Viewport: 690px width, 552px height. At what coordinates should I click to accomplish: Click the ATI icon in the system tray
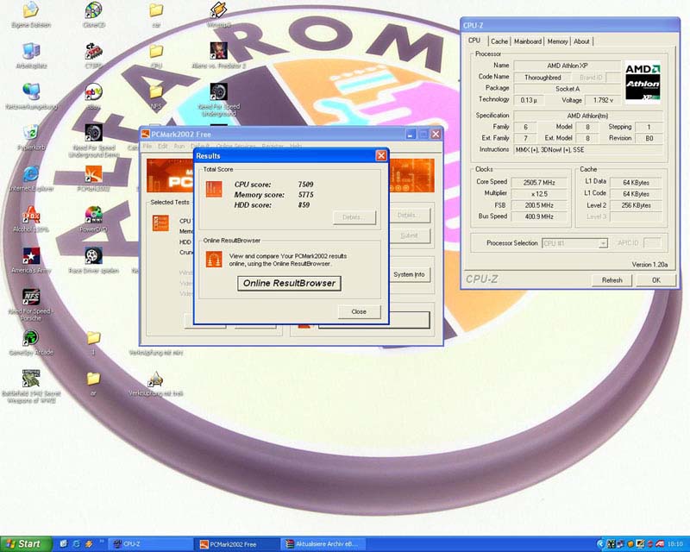(x=660, y=544)
